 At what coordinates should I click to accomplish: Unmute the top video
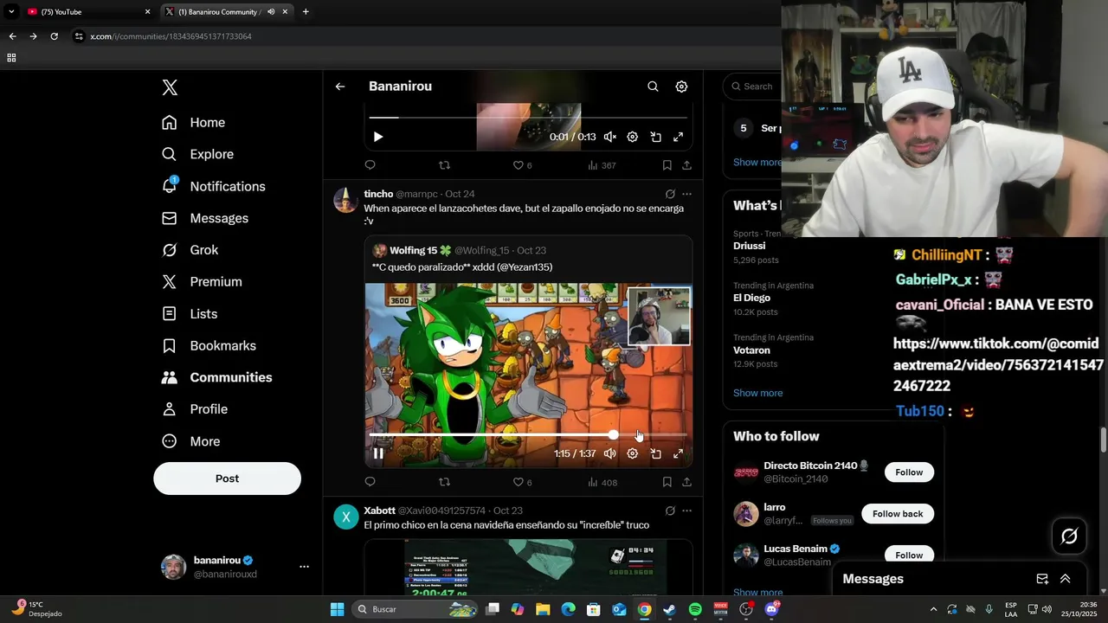609,137
